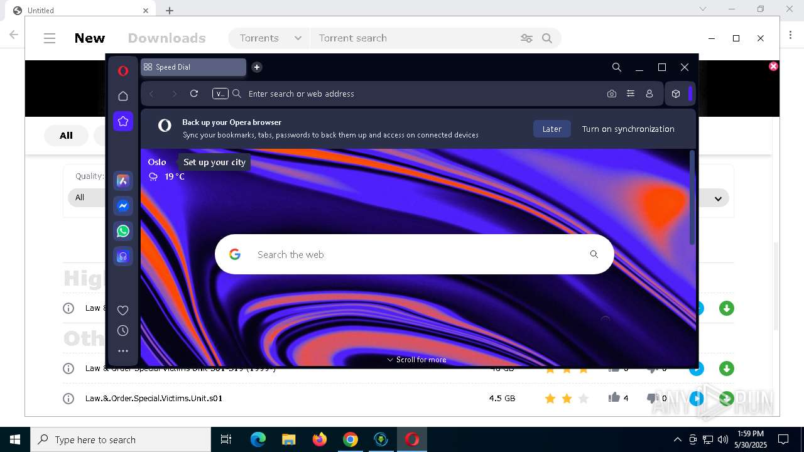This screenshot has width=804, height=452.
Task: Open WhatsApp in Opera sidebar
Action: point(123,231)
